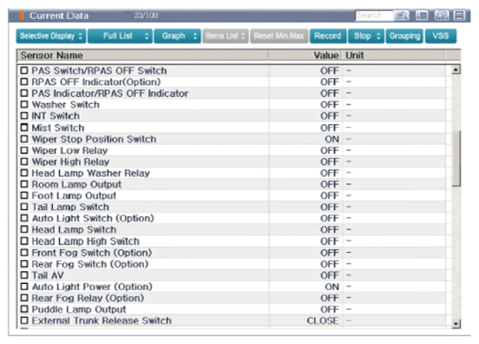479x344 pixels.
Task: Click the rightmost window layout icon
Action: coord(459,15)
